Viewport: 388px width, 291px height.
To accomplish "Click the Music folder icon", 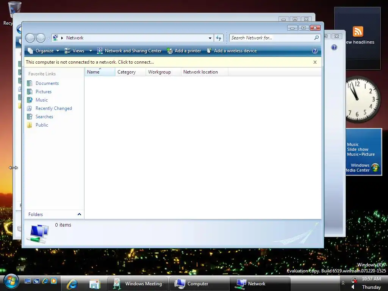I will 30,100.
